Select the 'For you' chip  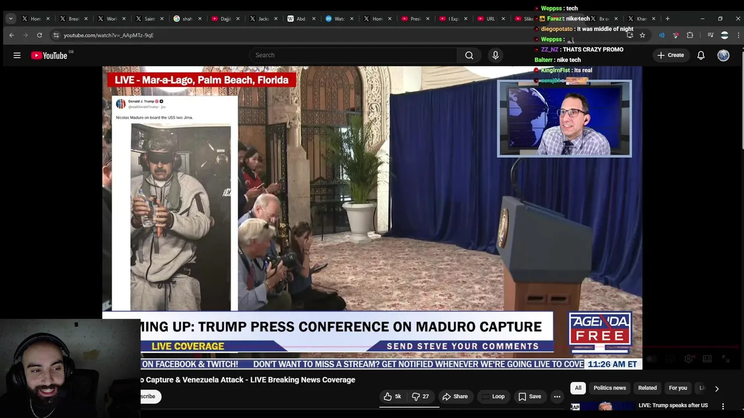pos(678,388)
